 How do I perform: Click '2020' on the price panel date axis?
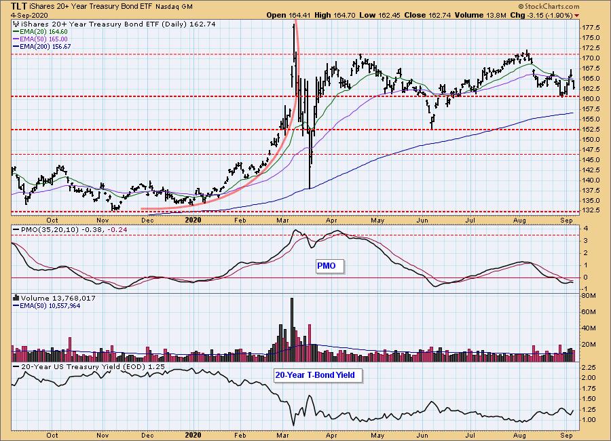point(193,220)
